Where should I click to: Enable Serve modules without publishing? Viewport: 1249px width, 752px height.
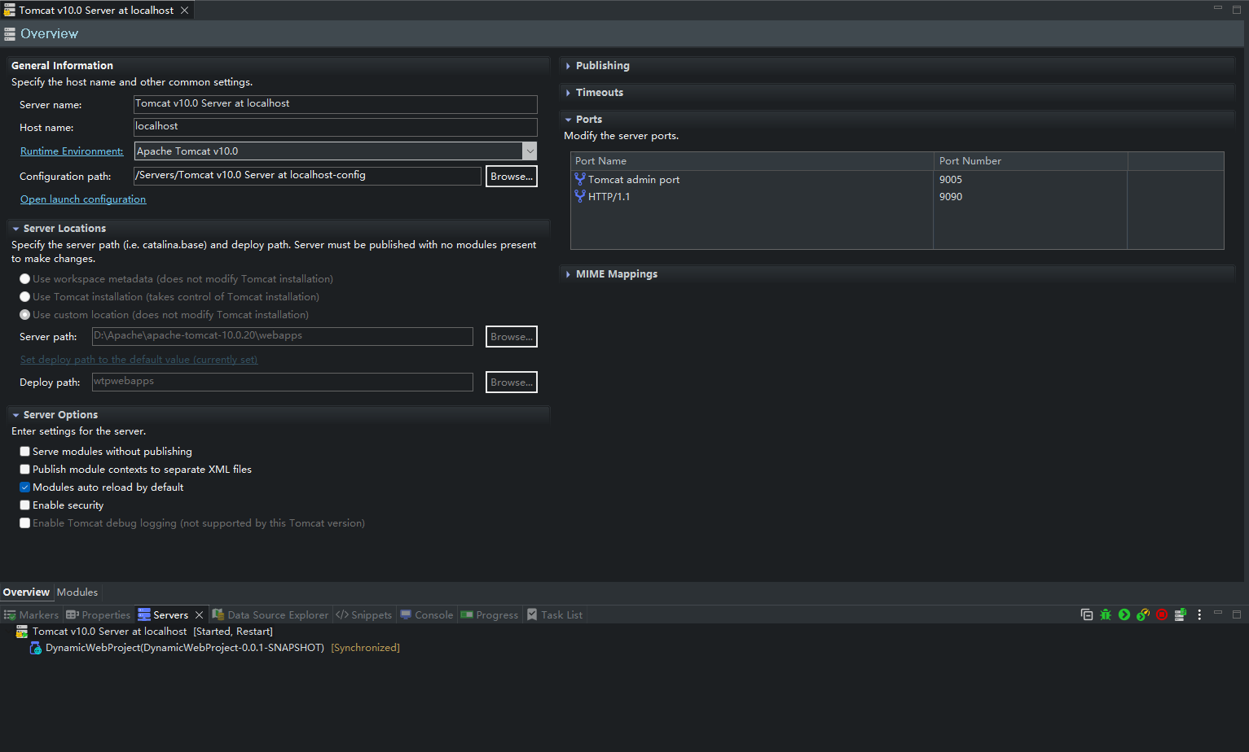25,451
